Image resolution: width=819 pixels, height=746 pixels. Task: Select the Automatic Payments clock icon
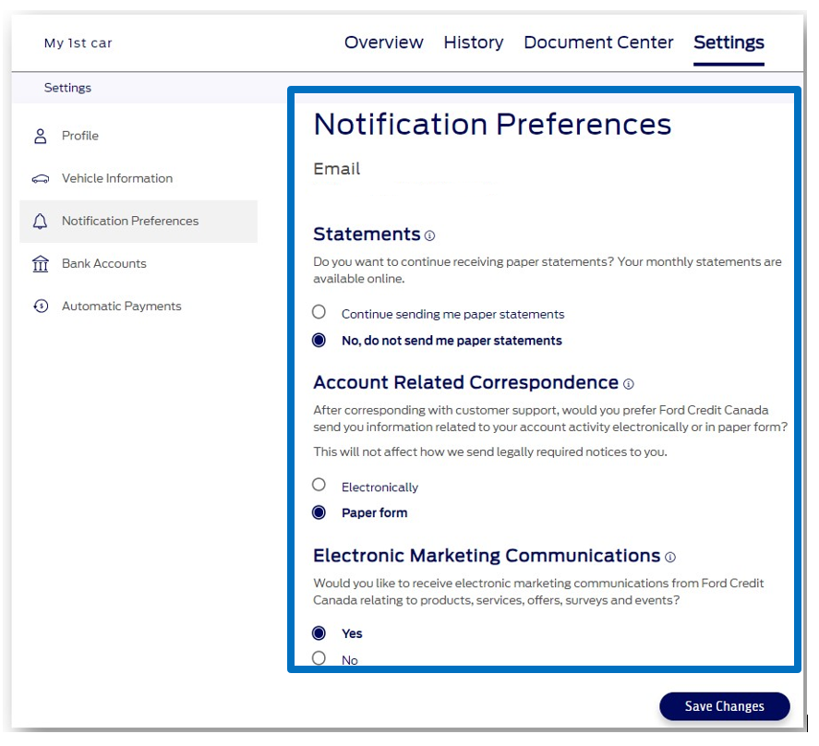(41, 306)
